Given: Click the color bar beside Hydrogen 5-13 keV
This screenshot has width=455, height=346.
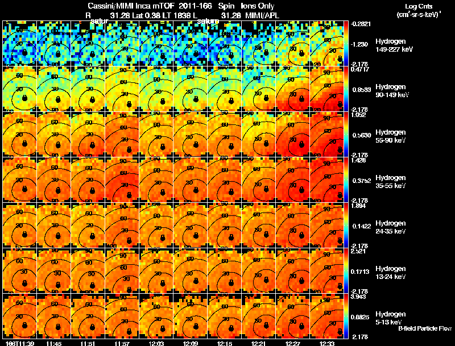Looking at the screenshot, I should click(346, 316).
